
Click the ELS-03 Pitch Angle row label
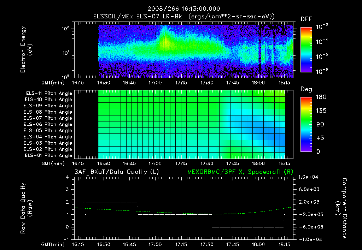pos(48,143)
